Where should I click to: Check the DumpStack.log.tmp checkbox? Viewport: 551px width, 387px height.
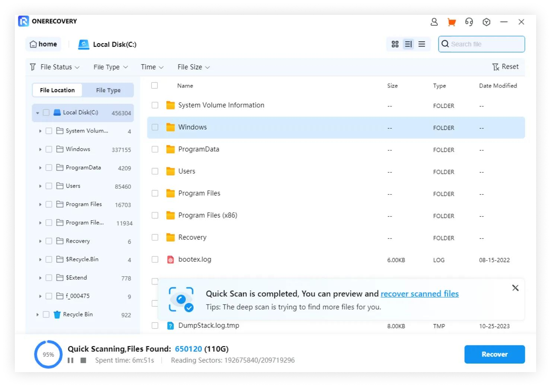pyautogui.click(x=155, y=326)
